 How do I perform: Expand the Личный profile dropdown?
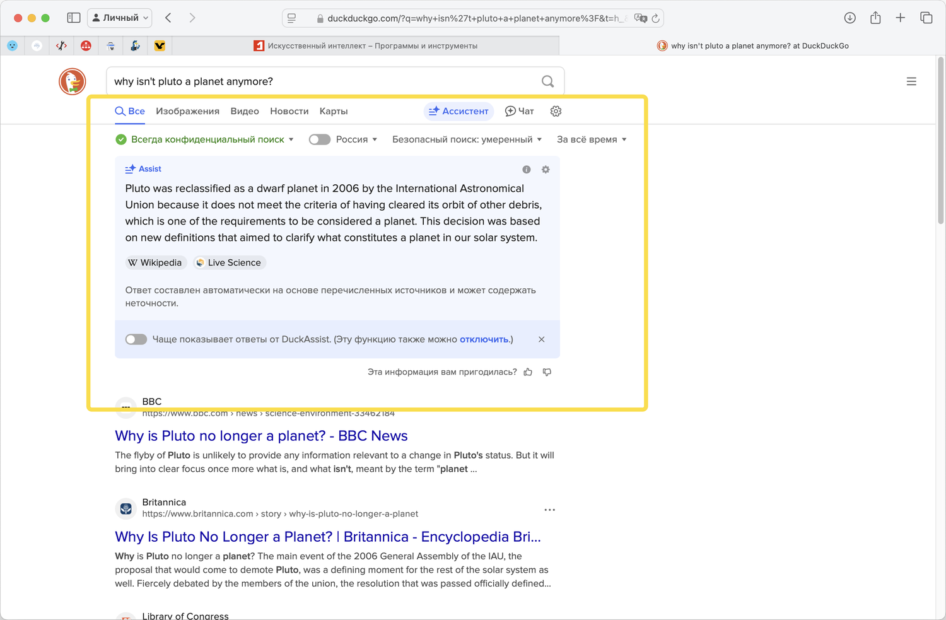[x=120, y=18]
